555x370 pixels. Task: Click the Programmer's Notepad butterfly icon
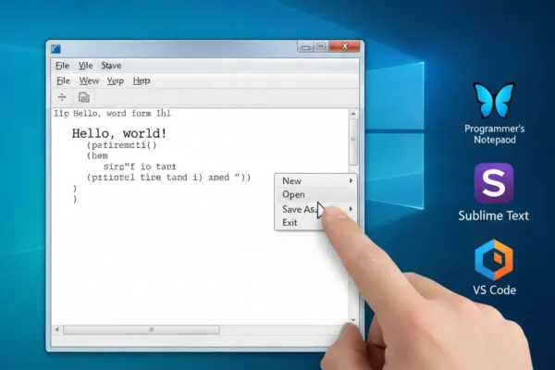point(494,100)
